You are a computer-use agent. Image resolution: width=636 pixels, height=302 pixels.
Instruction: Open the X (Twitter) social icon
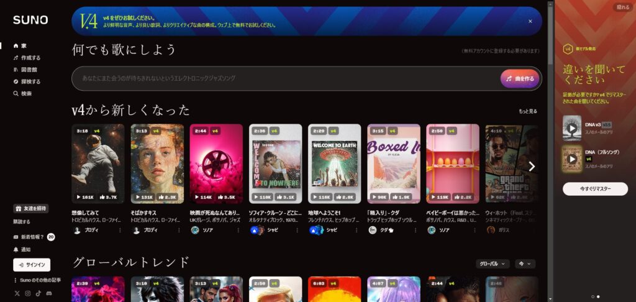click(x=17, y=293)
